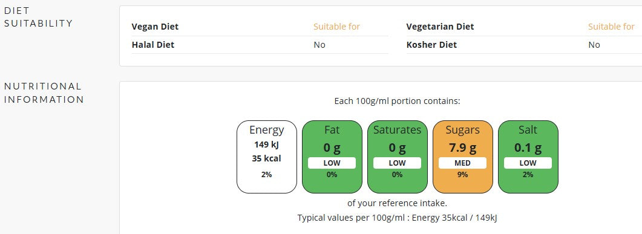This screenshot has height=234, width=642.
Task: Click the Each 100g/ml portion contains text
Action: coord(397,101)
